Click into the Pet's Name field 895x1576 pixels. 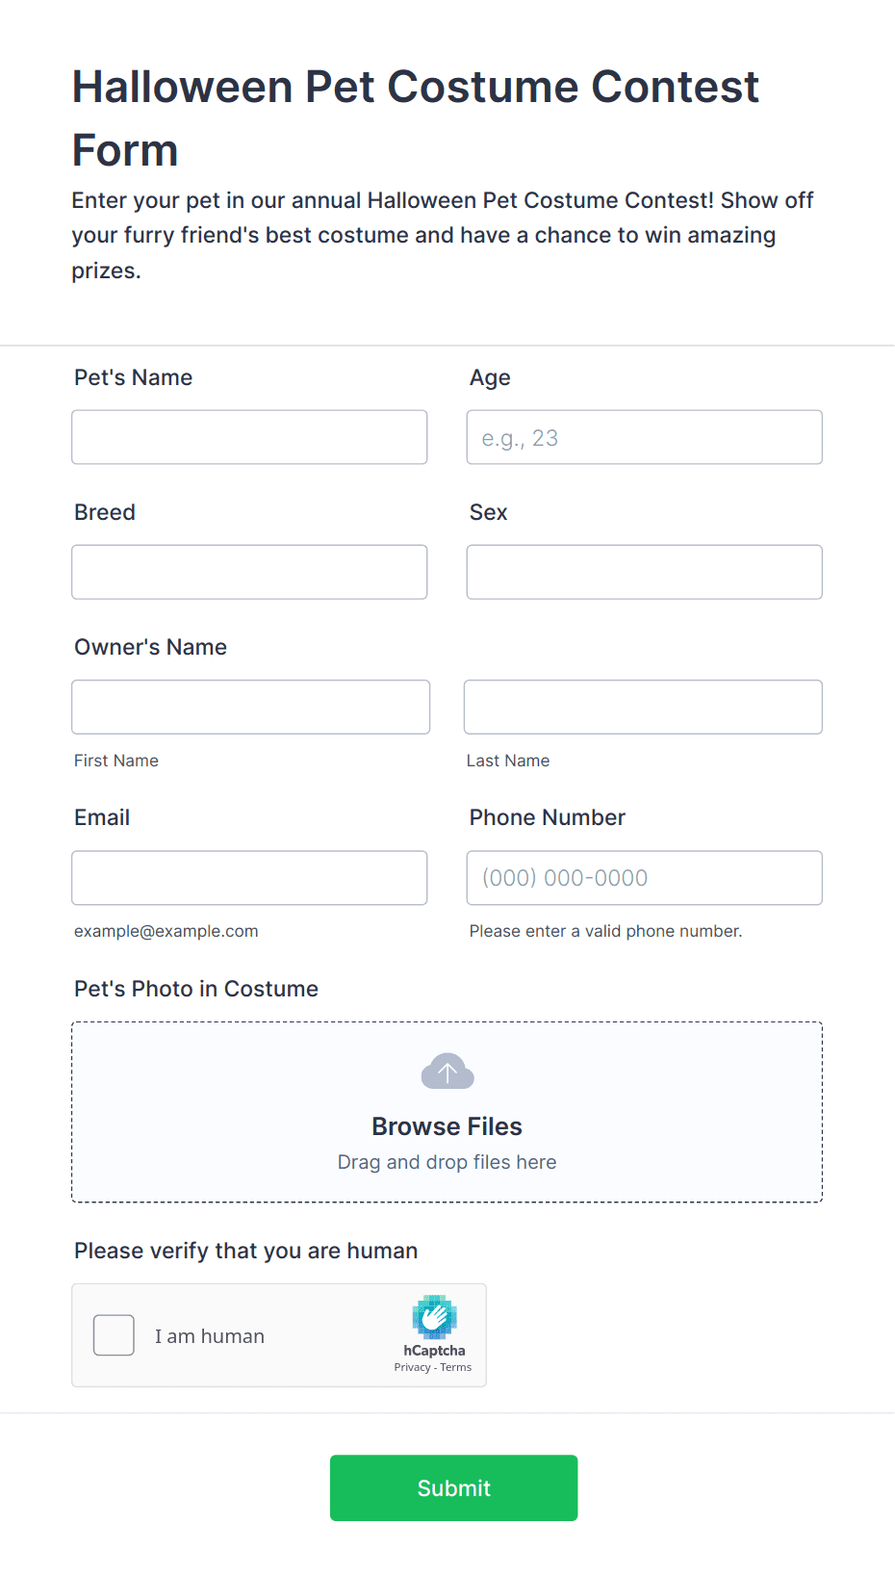point(249,437)
